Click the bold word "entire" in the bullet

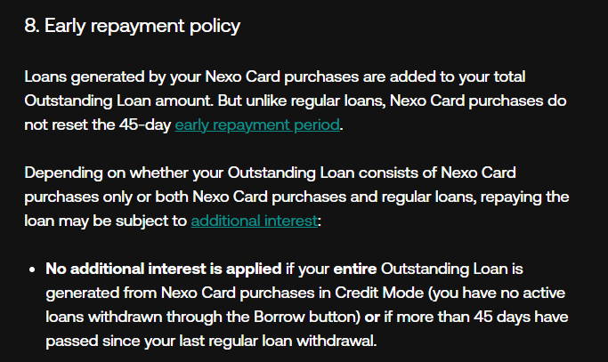click(x=355, y=269)
